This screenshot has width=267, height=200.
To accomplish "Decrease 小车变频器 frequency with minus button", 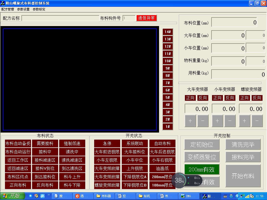I will click(230, 121).
